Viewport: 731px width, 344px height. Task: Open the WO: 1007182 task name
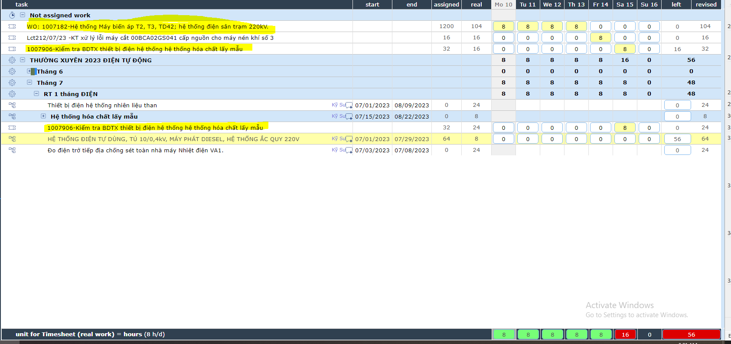click(x=147, y=26)
